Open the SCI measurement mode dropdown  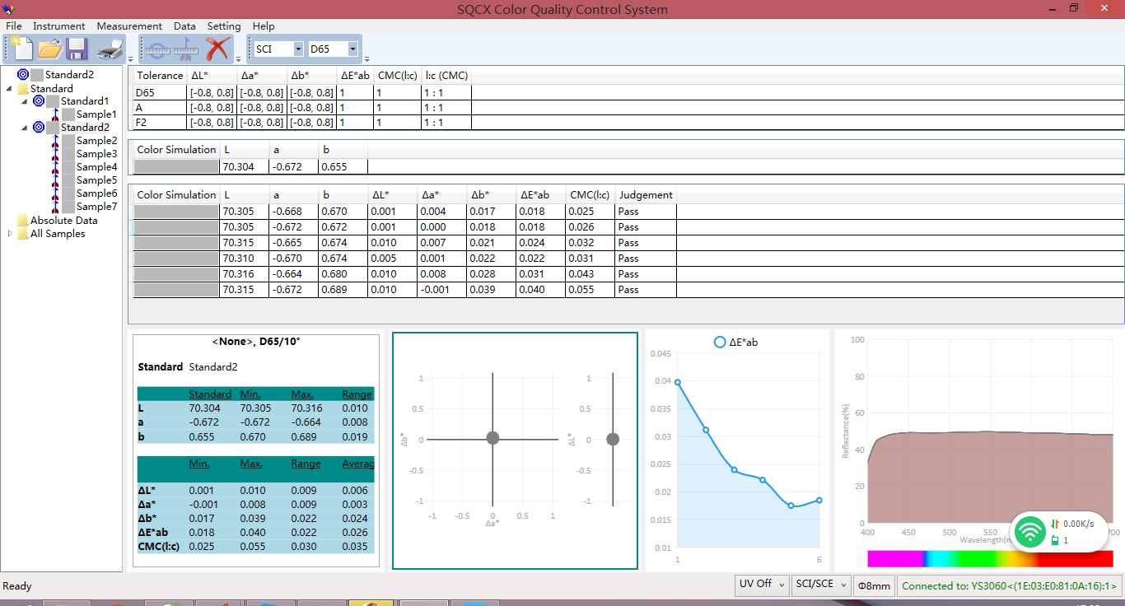[x=298, y=49]
